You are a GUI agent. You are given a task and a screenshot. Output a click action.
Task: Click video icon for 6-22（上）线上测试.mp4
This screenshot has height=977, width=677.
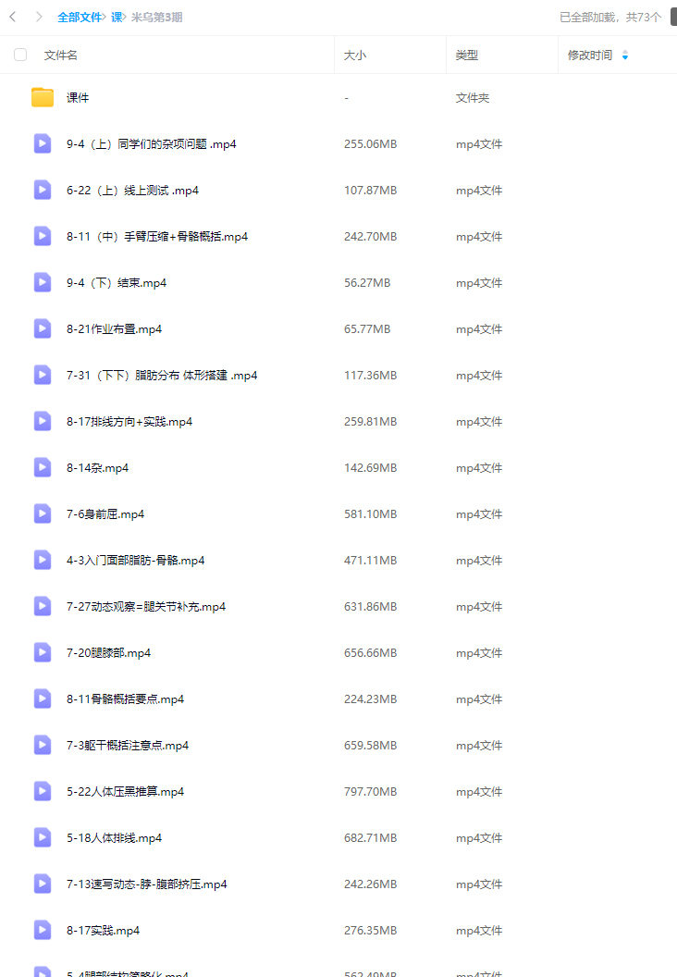(x=43, y=190)
